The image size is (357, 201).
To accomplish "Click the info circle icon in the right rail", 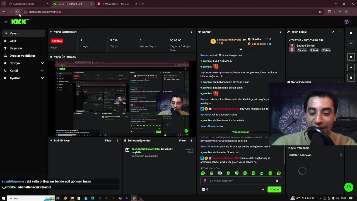I will 351,33.
